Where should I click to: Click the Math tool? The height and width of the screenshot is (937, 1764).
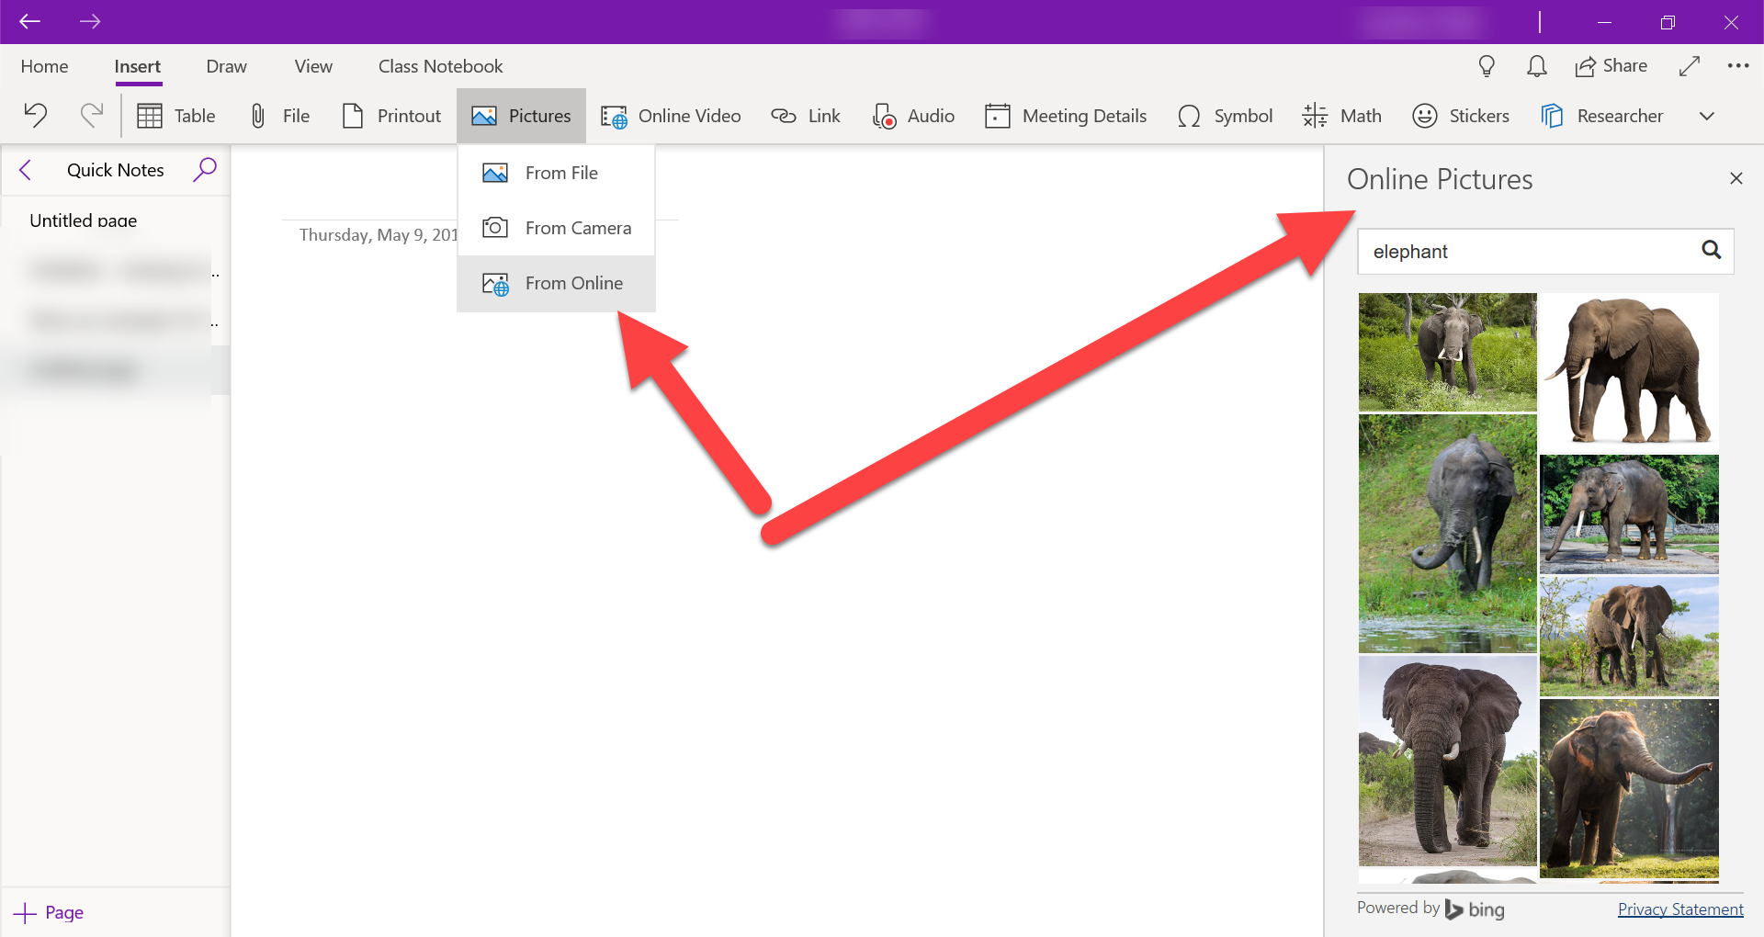coord(1341,116)
